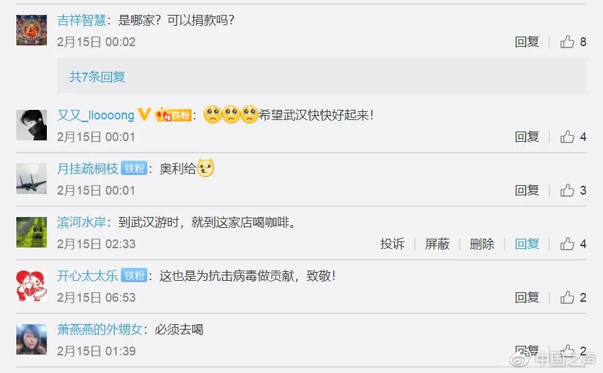Like the 滨河水岸 coffee shop comment

coord(567,243)
